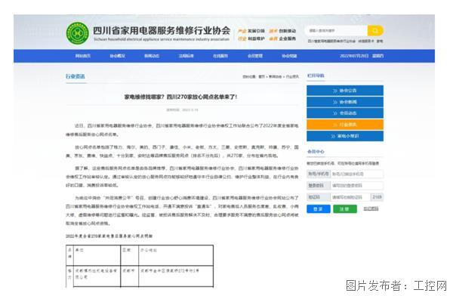Go to the 法规标准 navigation item
The image size is (453, 296).
(186, 56)
